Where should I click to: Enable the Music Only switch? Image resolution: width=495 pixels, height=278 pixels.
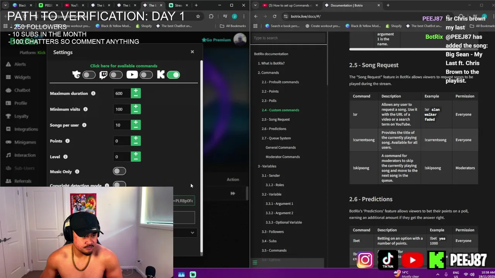point(119,171)
